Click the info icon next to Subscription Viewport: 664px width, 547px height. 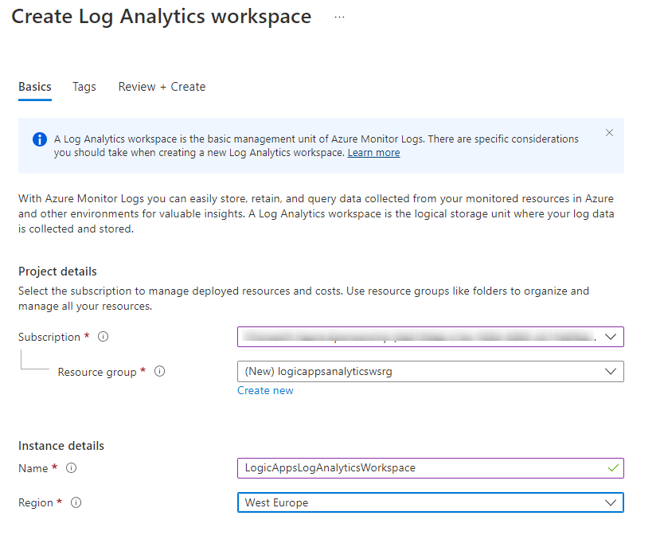coord(103,337)
